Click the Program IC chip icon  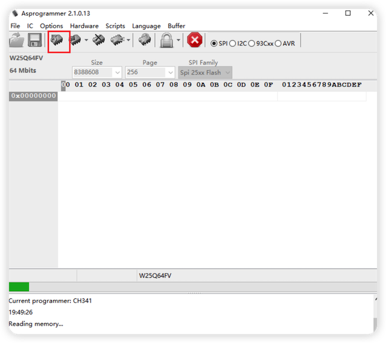pos(75,40)
